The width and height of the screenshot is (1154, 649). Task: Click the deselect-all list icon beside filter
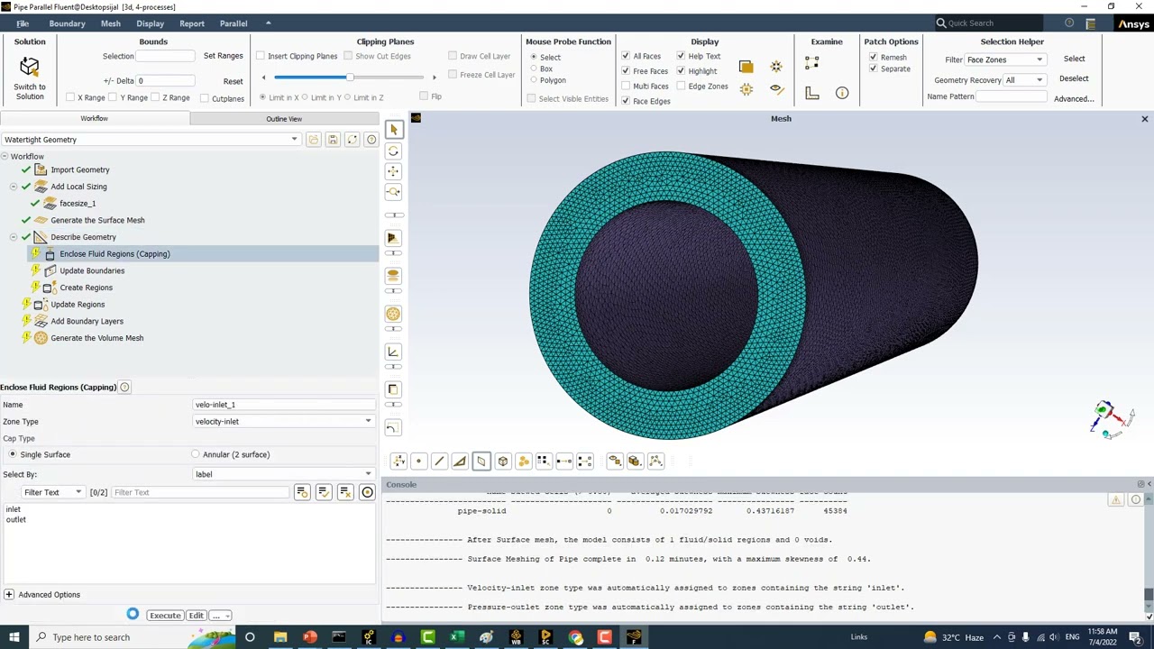pos(345,492)
